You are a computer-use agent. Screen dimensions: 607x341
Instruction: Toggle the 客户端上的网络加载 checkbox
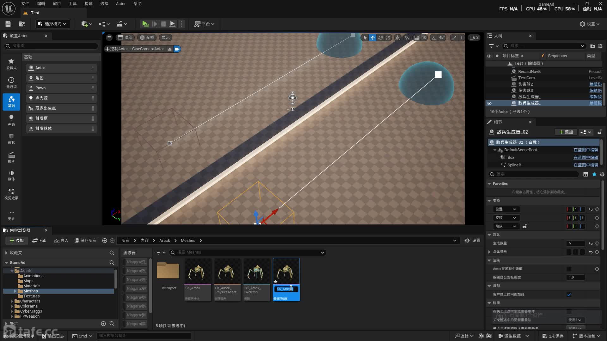tap(569, 295)
